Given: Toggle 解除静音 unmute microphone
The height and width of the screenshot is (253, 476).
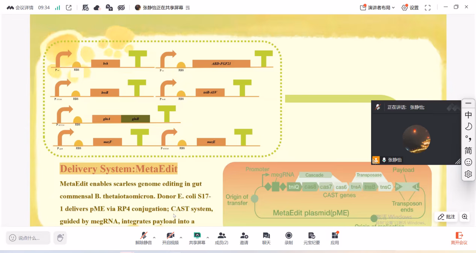Looking at the screenshot, I should (x=144, y=238).
